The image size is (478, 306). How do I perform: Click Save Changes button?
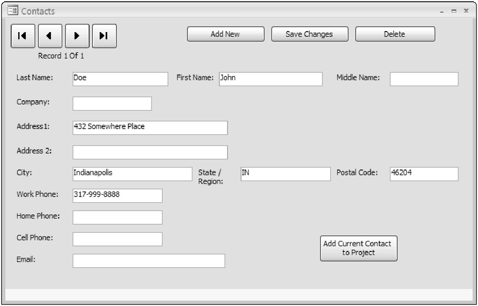[x=309, y=34]
